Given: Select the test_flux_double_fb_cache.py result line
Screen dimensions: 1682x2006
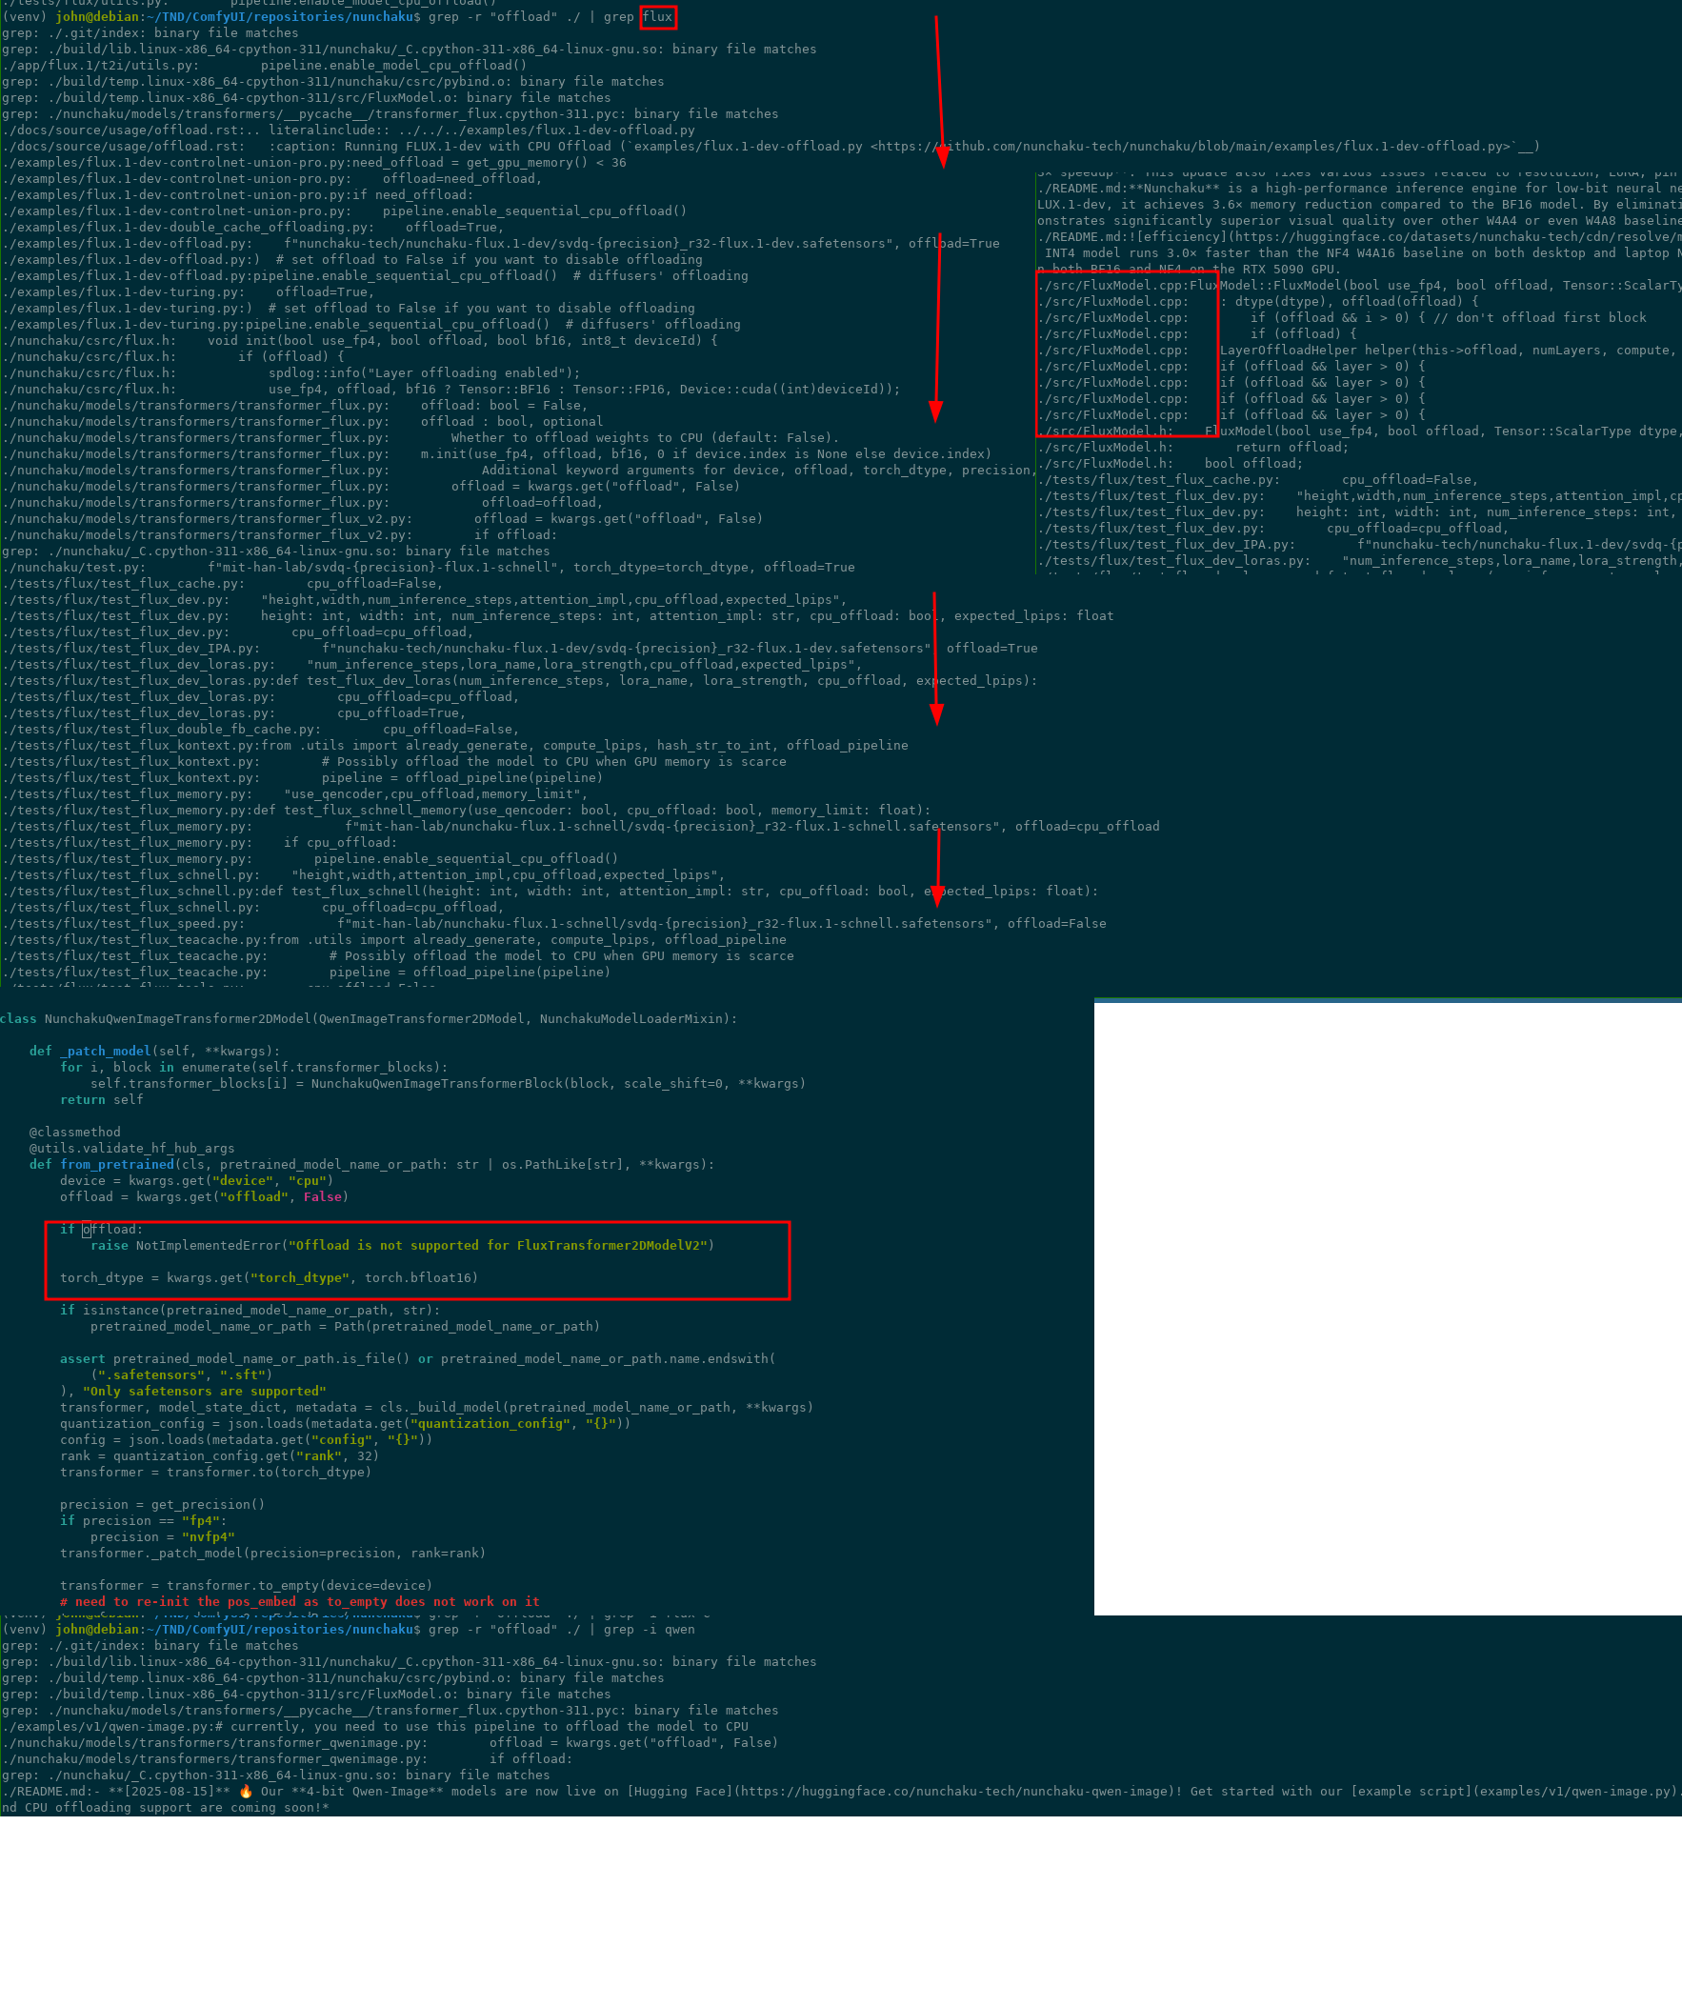Looking at the screenshot, I should click(261, 730).
